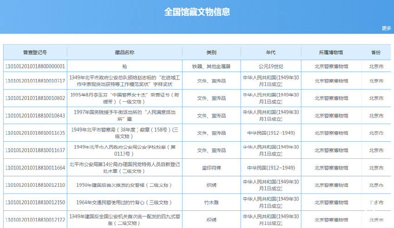Click the 竹木雕 category cell
The image size is (394, 228).
point(211,202)
